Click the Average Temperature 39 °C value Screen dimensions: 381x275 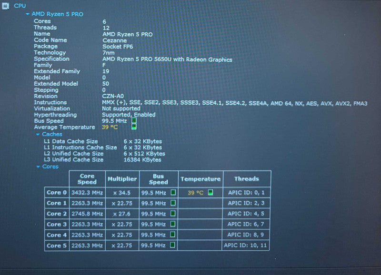[x=110, y=127]
